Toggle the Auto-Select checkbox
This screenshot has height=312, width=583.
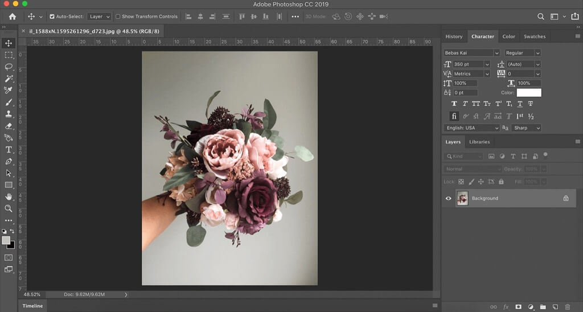[x=52, y=17]
